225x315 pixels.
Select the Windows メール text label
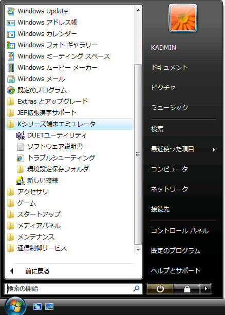tap(41, 79)
